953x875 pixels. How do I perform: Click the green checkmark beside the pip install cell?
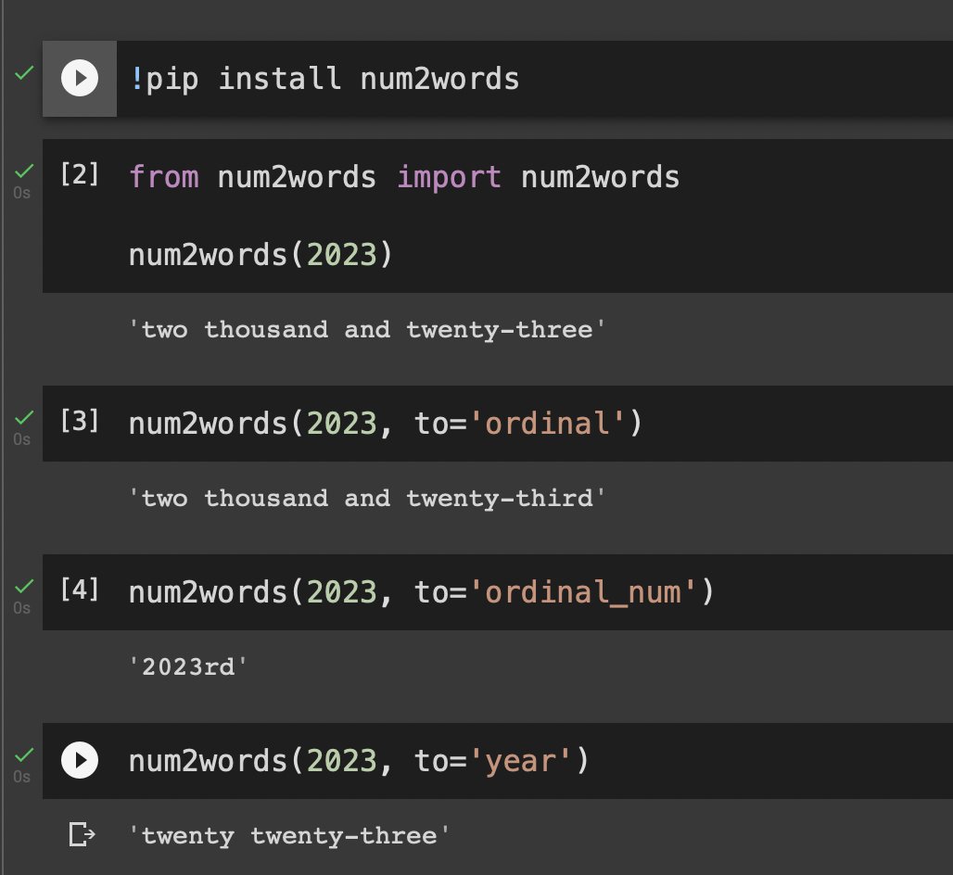coord(24,73)
